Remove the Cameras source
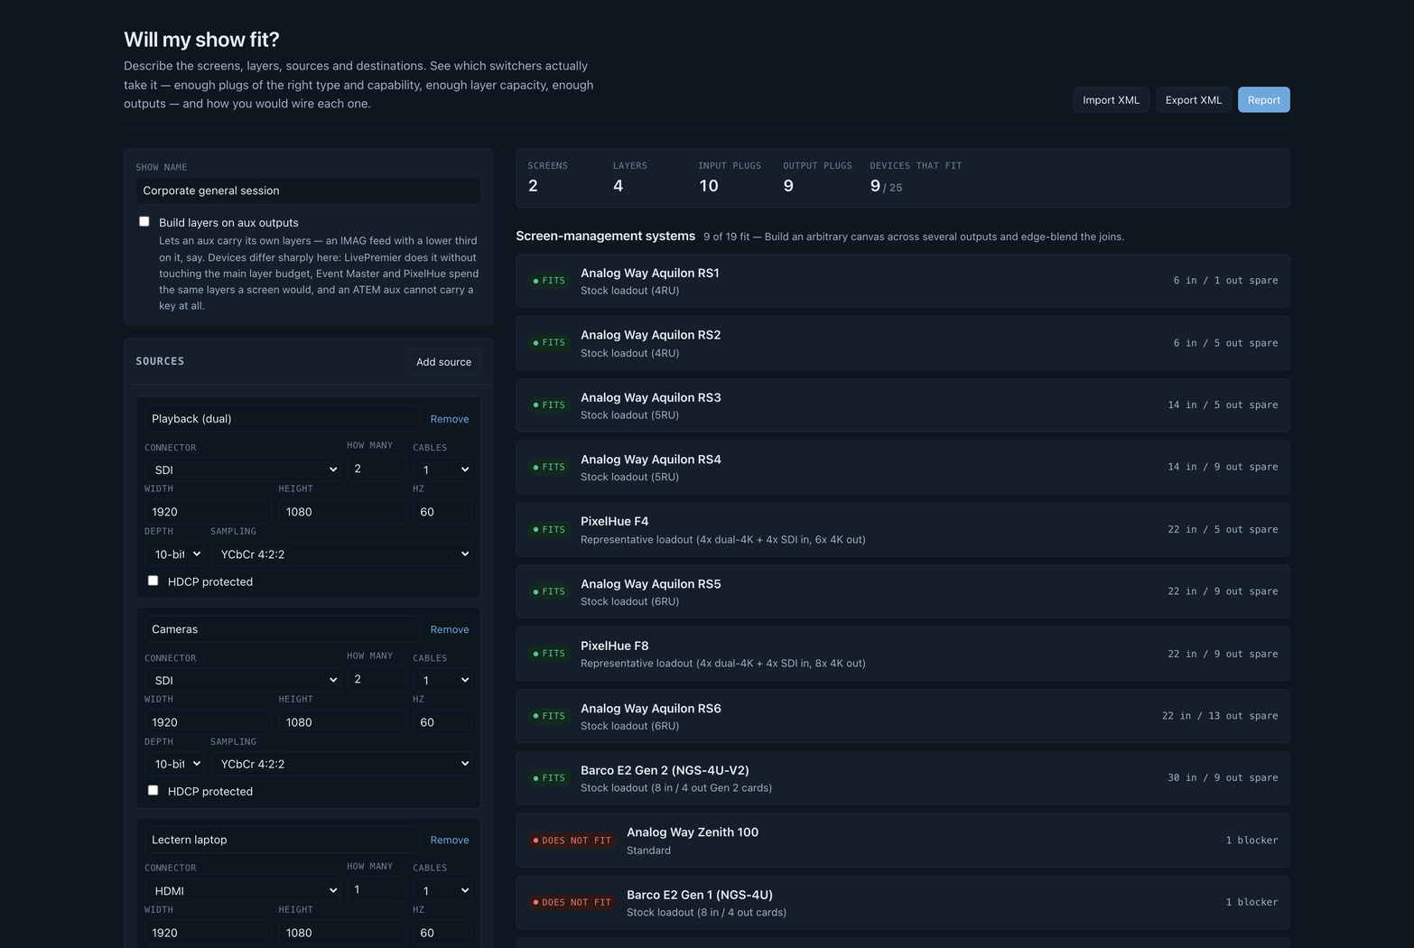Image resolution: width=1414 pixels, height=948 pixels. click(450, 629)
